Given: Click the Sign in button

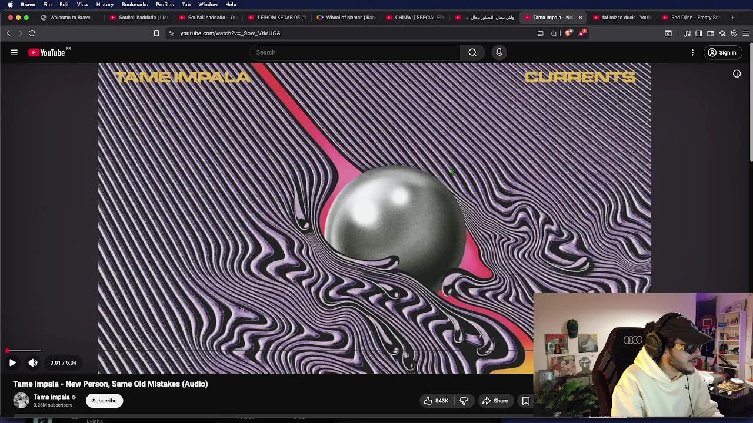Looking at the screenshot, I should click(x=722, y=52).
